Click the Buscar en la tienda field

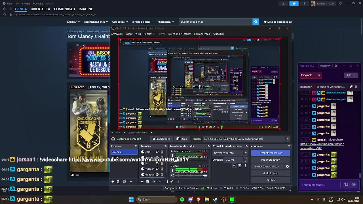point(216,22)
